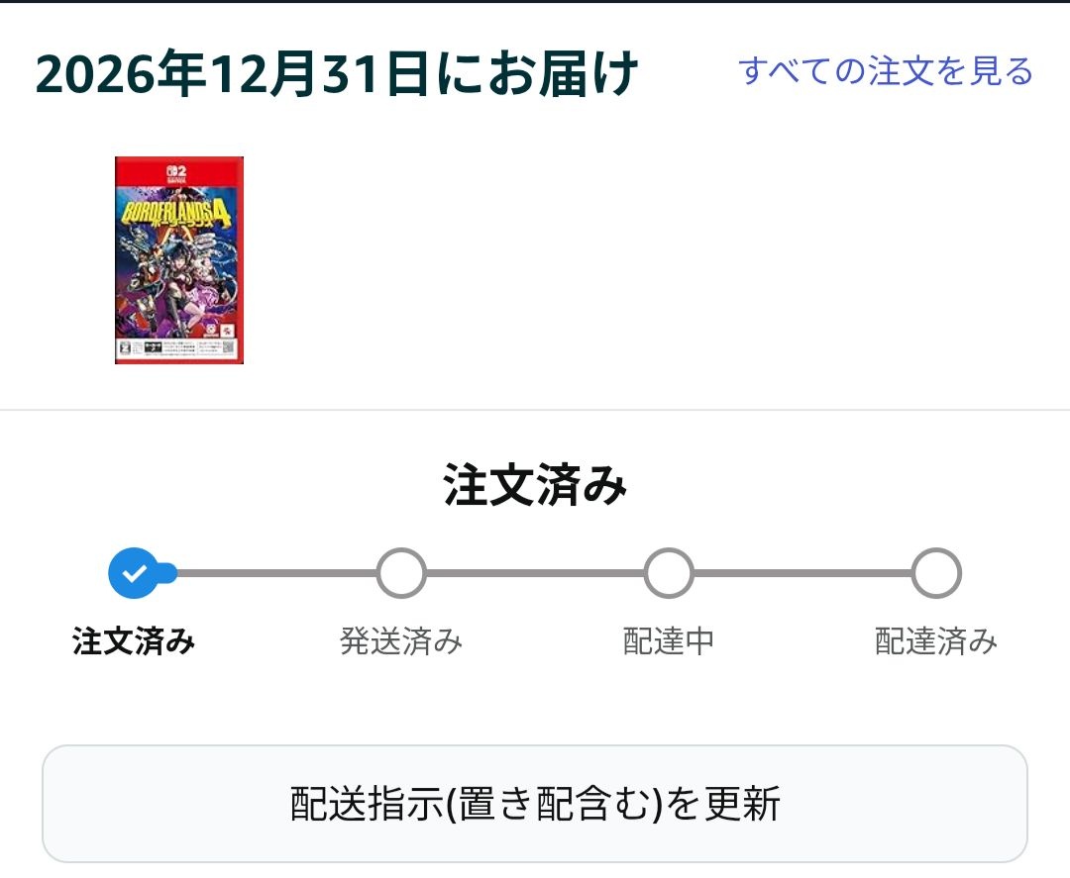Tap the 配達中 step label
This screenshot has height=878, width=1070.
pos(669,641)
